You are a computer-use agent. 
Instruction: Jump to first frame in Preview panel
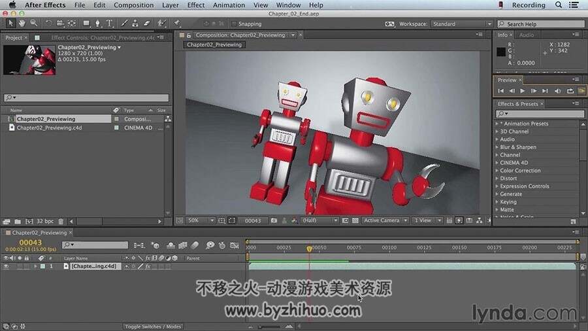pyautogui.click(x=500, y=91)
